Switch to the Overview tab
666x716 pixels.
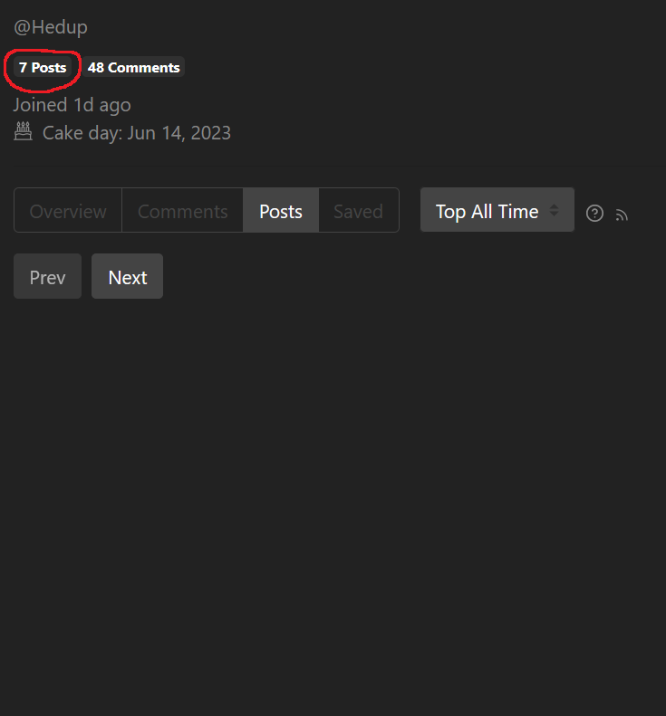coord(68,210)
